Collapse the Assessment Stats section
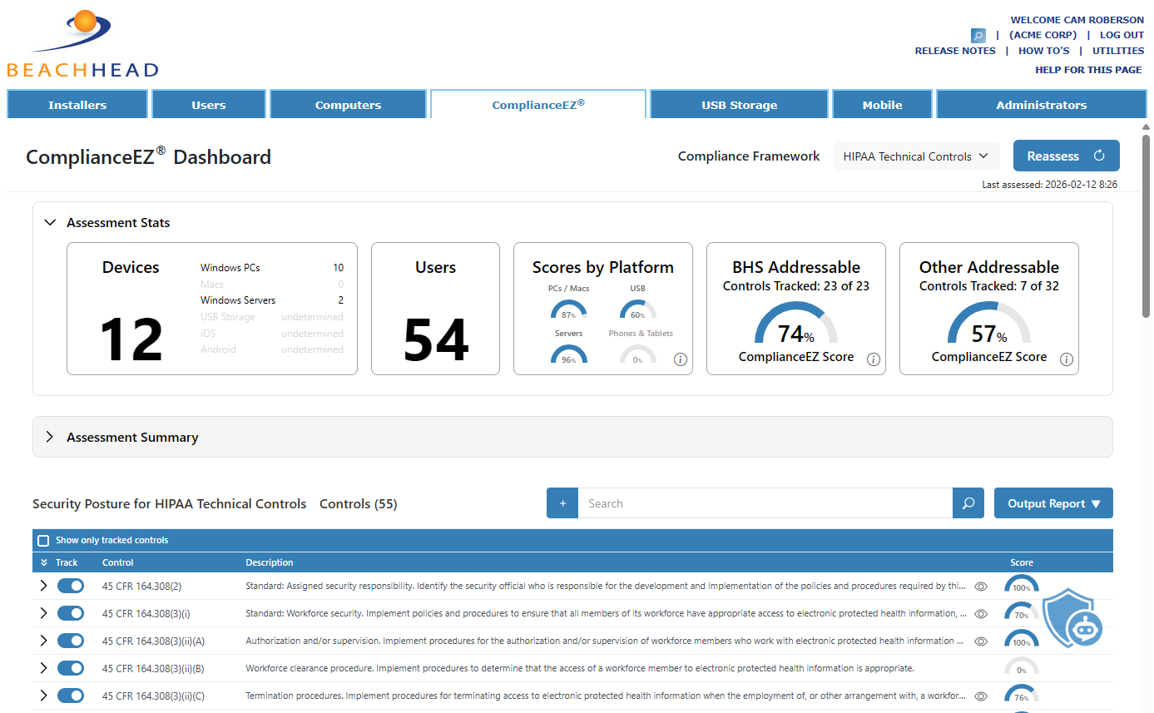 coord(50,222)
